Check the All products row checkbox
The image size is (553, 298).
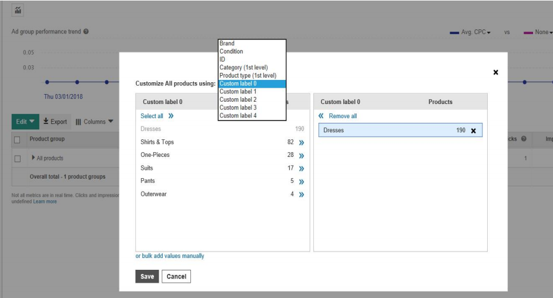18,158
